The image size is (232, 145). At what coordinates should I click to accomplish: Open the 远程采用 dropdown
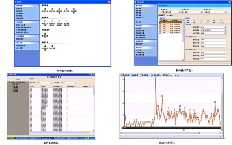click(x=225, y=33)
